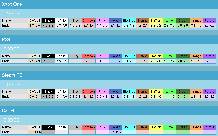The height and width of the screenshot is (136, 218).
Task: Click Xbox One Endo Grey price 1.6-2.2
Action: pyautogui.click(x=75, y=25)
